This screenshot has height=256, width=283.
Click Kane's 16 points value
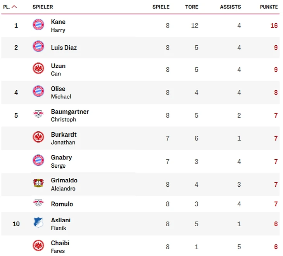pos(274,26)
